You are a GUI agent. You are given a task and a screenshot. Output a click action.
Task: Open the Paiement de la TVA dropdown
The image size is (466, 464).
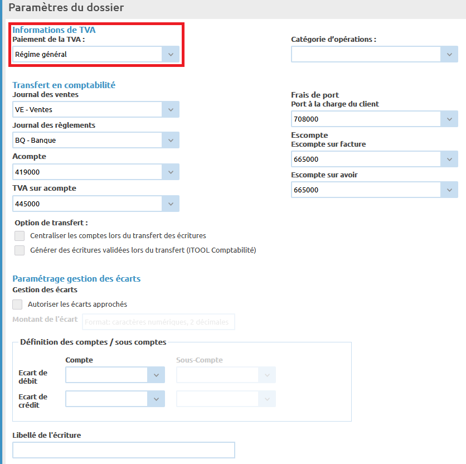(x=171, y=54)
